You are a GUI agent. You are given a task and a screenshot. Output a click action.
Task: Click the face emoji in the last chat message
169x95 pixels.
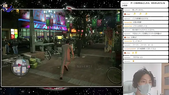(133, 61)
